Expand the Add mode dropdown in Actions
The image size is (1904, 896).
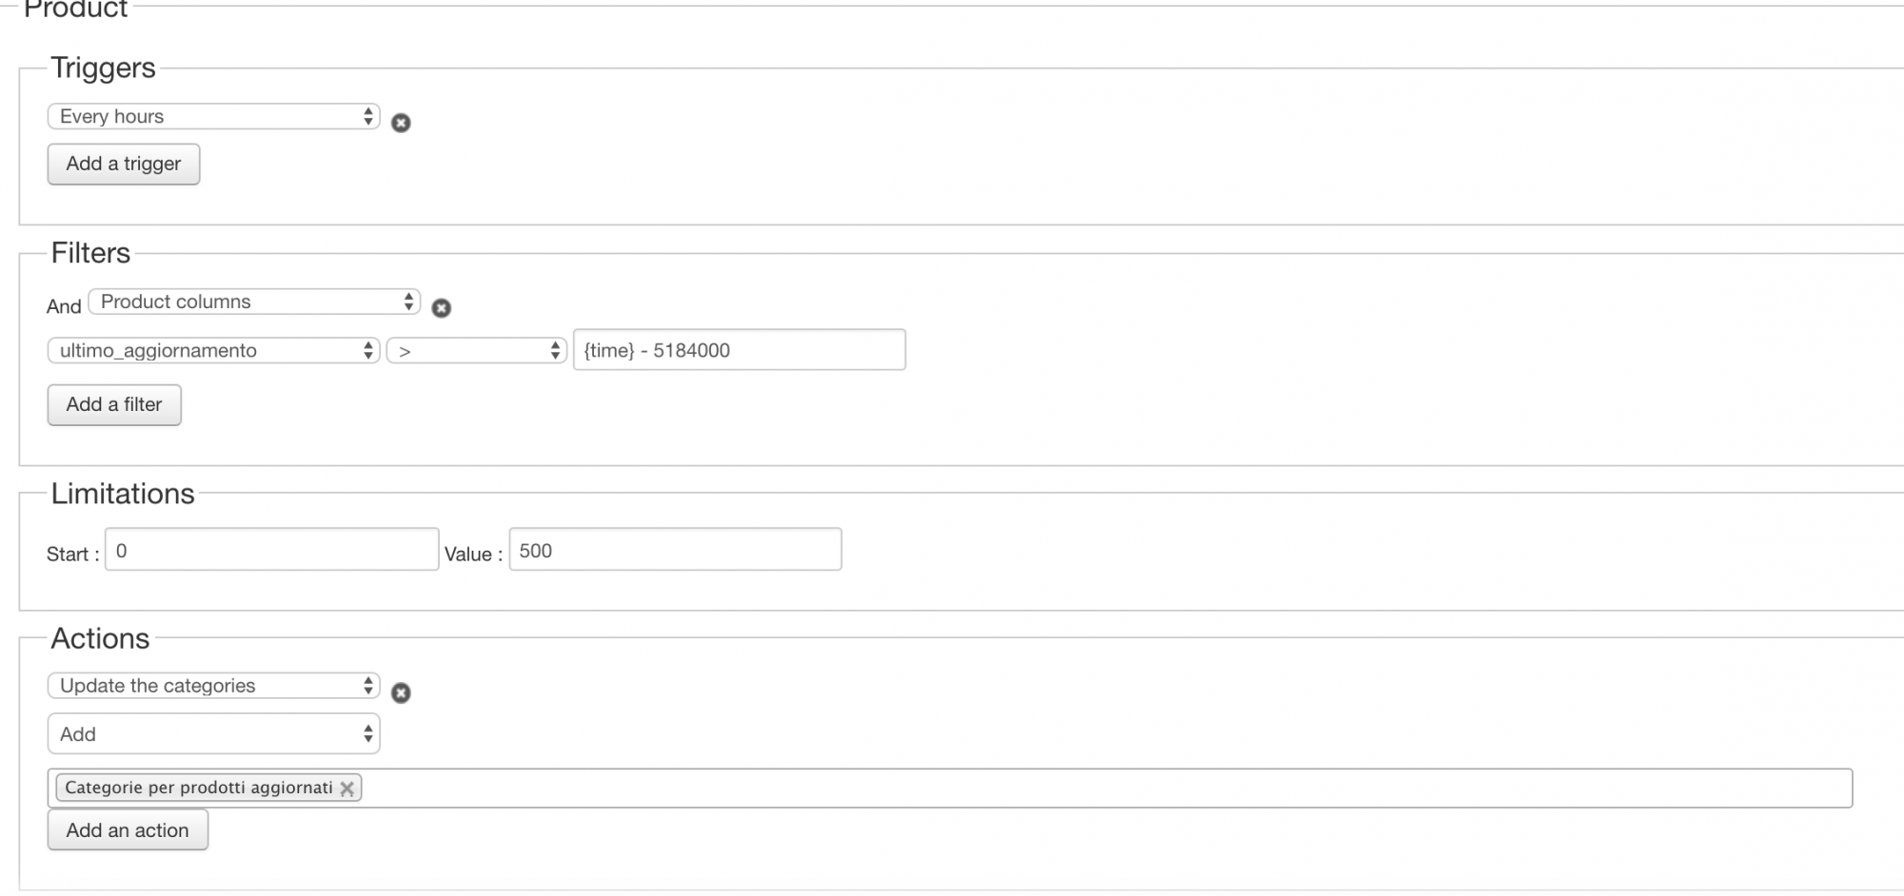click(213, 734)
